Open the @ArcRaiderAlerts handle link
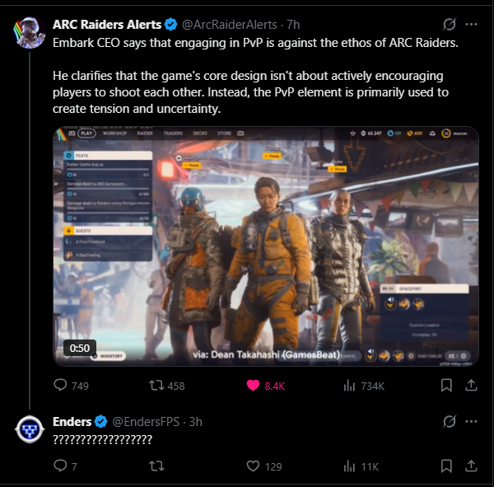Viewport: 494px width, 487px height. click(230, 25)
